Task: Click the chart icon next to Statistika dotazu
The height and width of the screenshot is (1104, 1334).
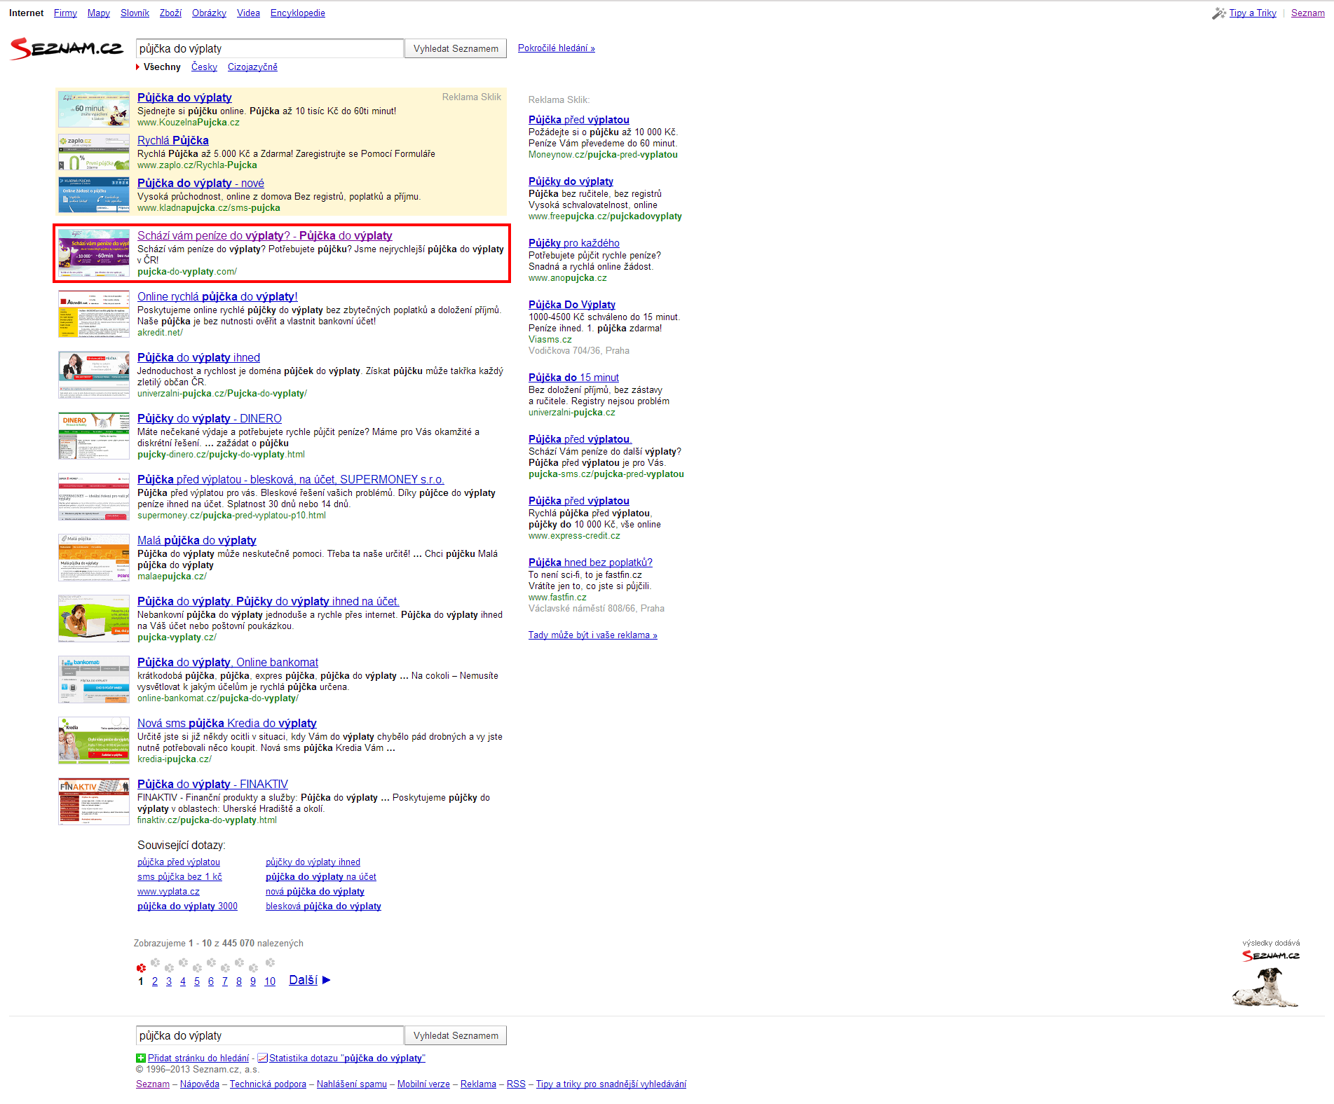Action: click(x=263, y=1058)
